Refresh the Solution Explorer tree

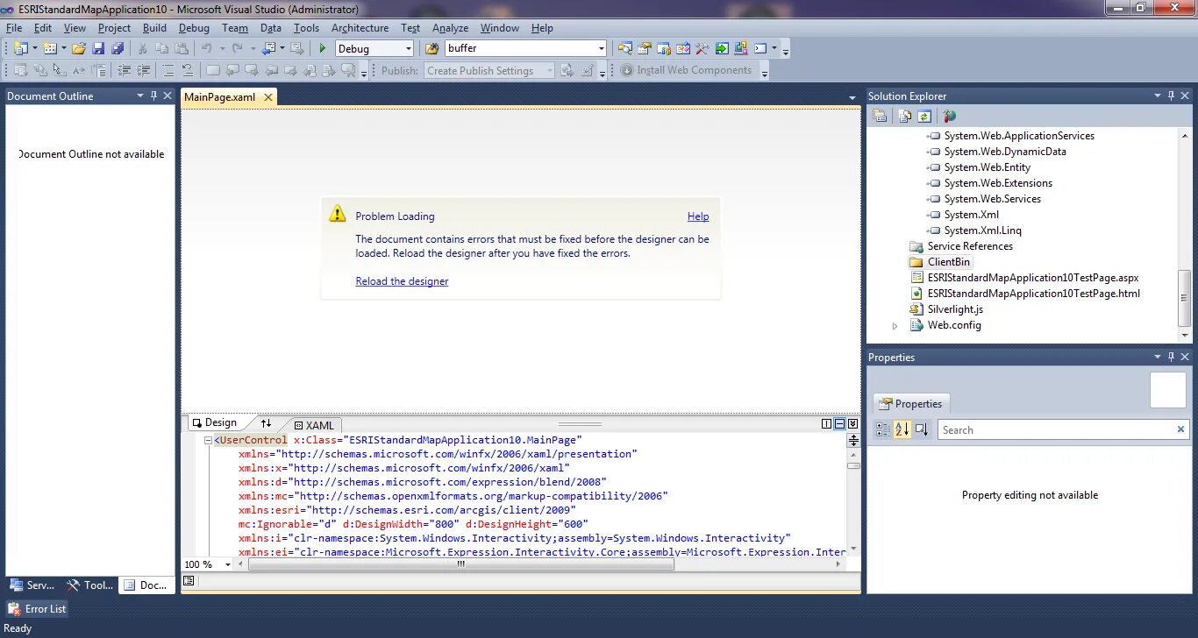pos(924,116)
